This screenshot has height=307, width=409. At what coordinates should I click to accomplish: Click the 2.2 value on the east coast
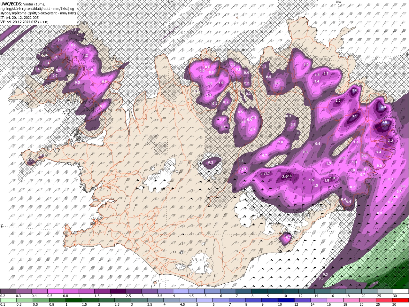pos(390,141)
